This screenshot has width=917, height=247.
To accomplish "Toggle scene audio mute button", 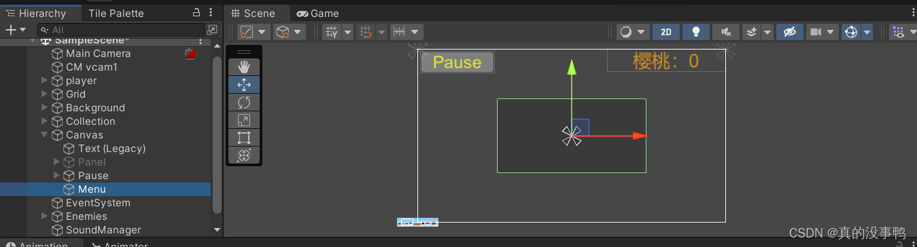I will pos(726,32).
